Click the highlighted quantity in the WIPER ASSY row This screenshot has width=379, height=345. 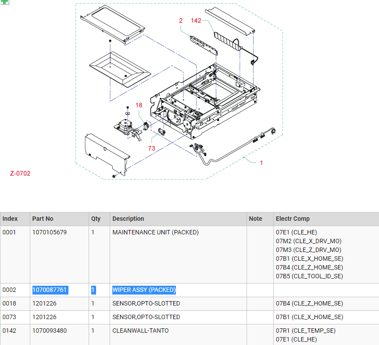coord(93,290)
